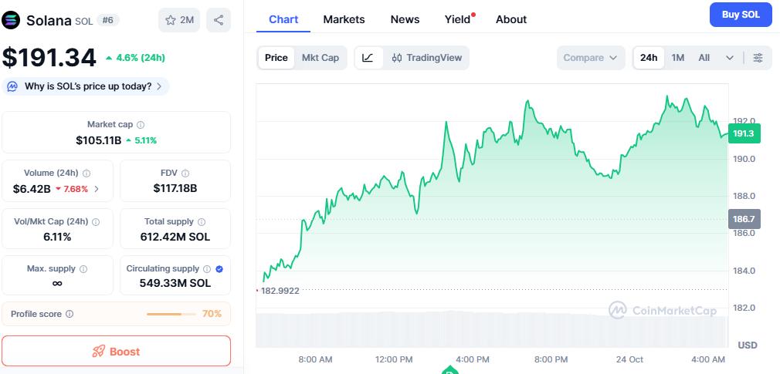Viewport: 780px width, 374px height.
Task: Select the 1M time range
Action: [677, 58]
